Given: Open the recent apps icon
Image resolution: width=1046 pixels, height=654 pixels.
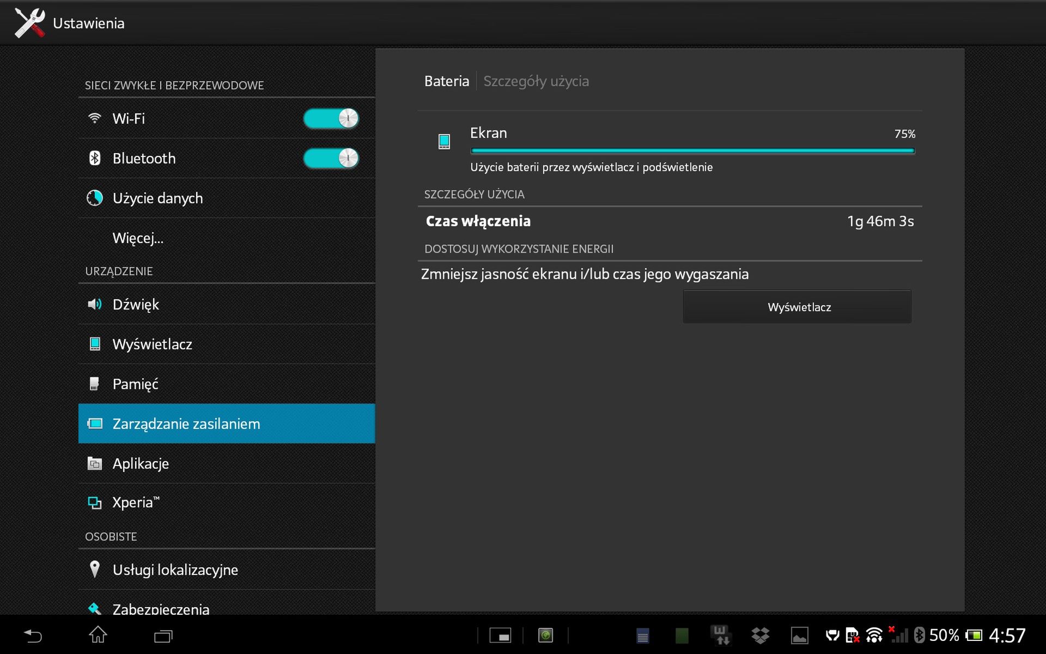Looking at the screenshot, I should [163, 635].
